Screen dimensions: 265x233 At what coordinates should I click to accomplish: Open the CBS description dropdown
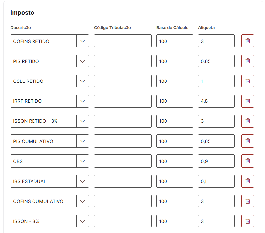coord(82,161)
